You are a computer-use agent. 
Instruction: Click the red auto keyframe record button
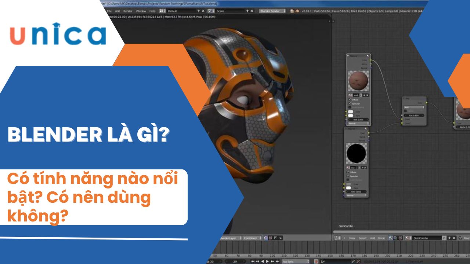[x=316, y=261]
